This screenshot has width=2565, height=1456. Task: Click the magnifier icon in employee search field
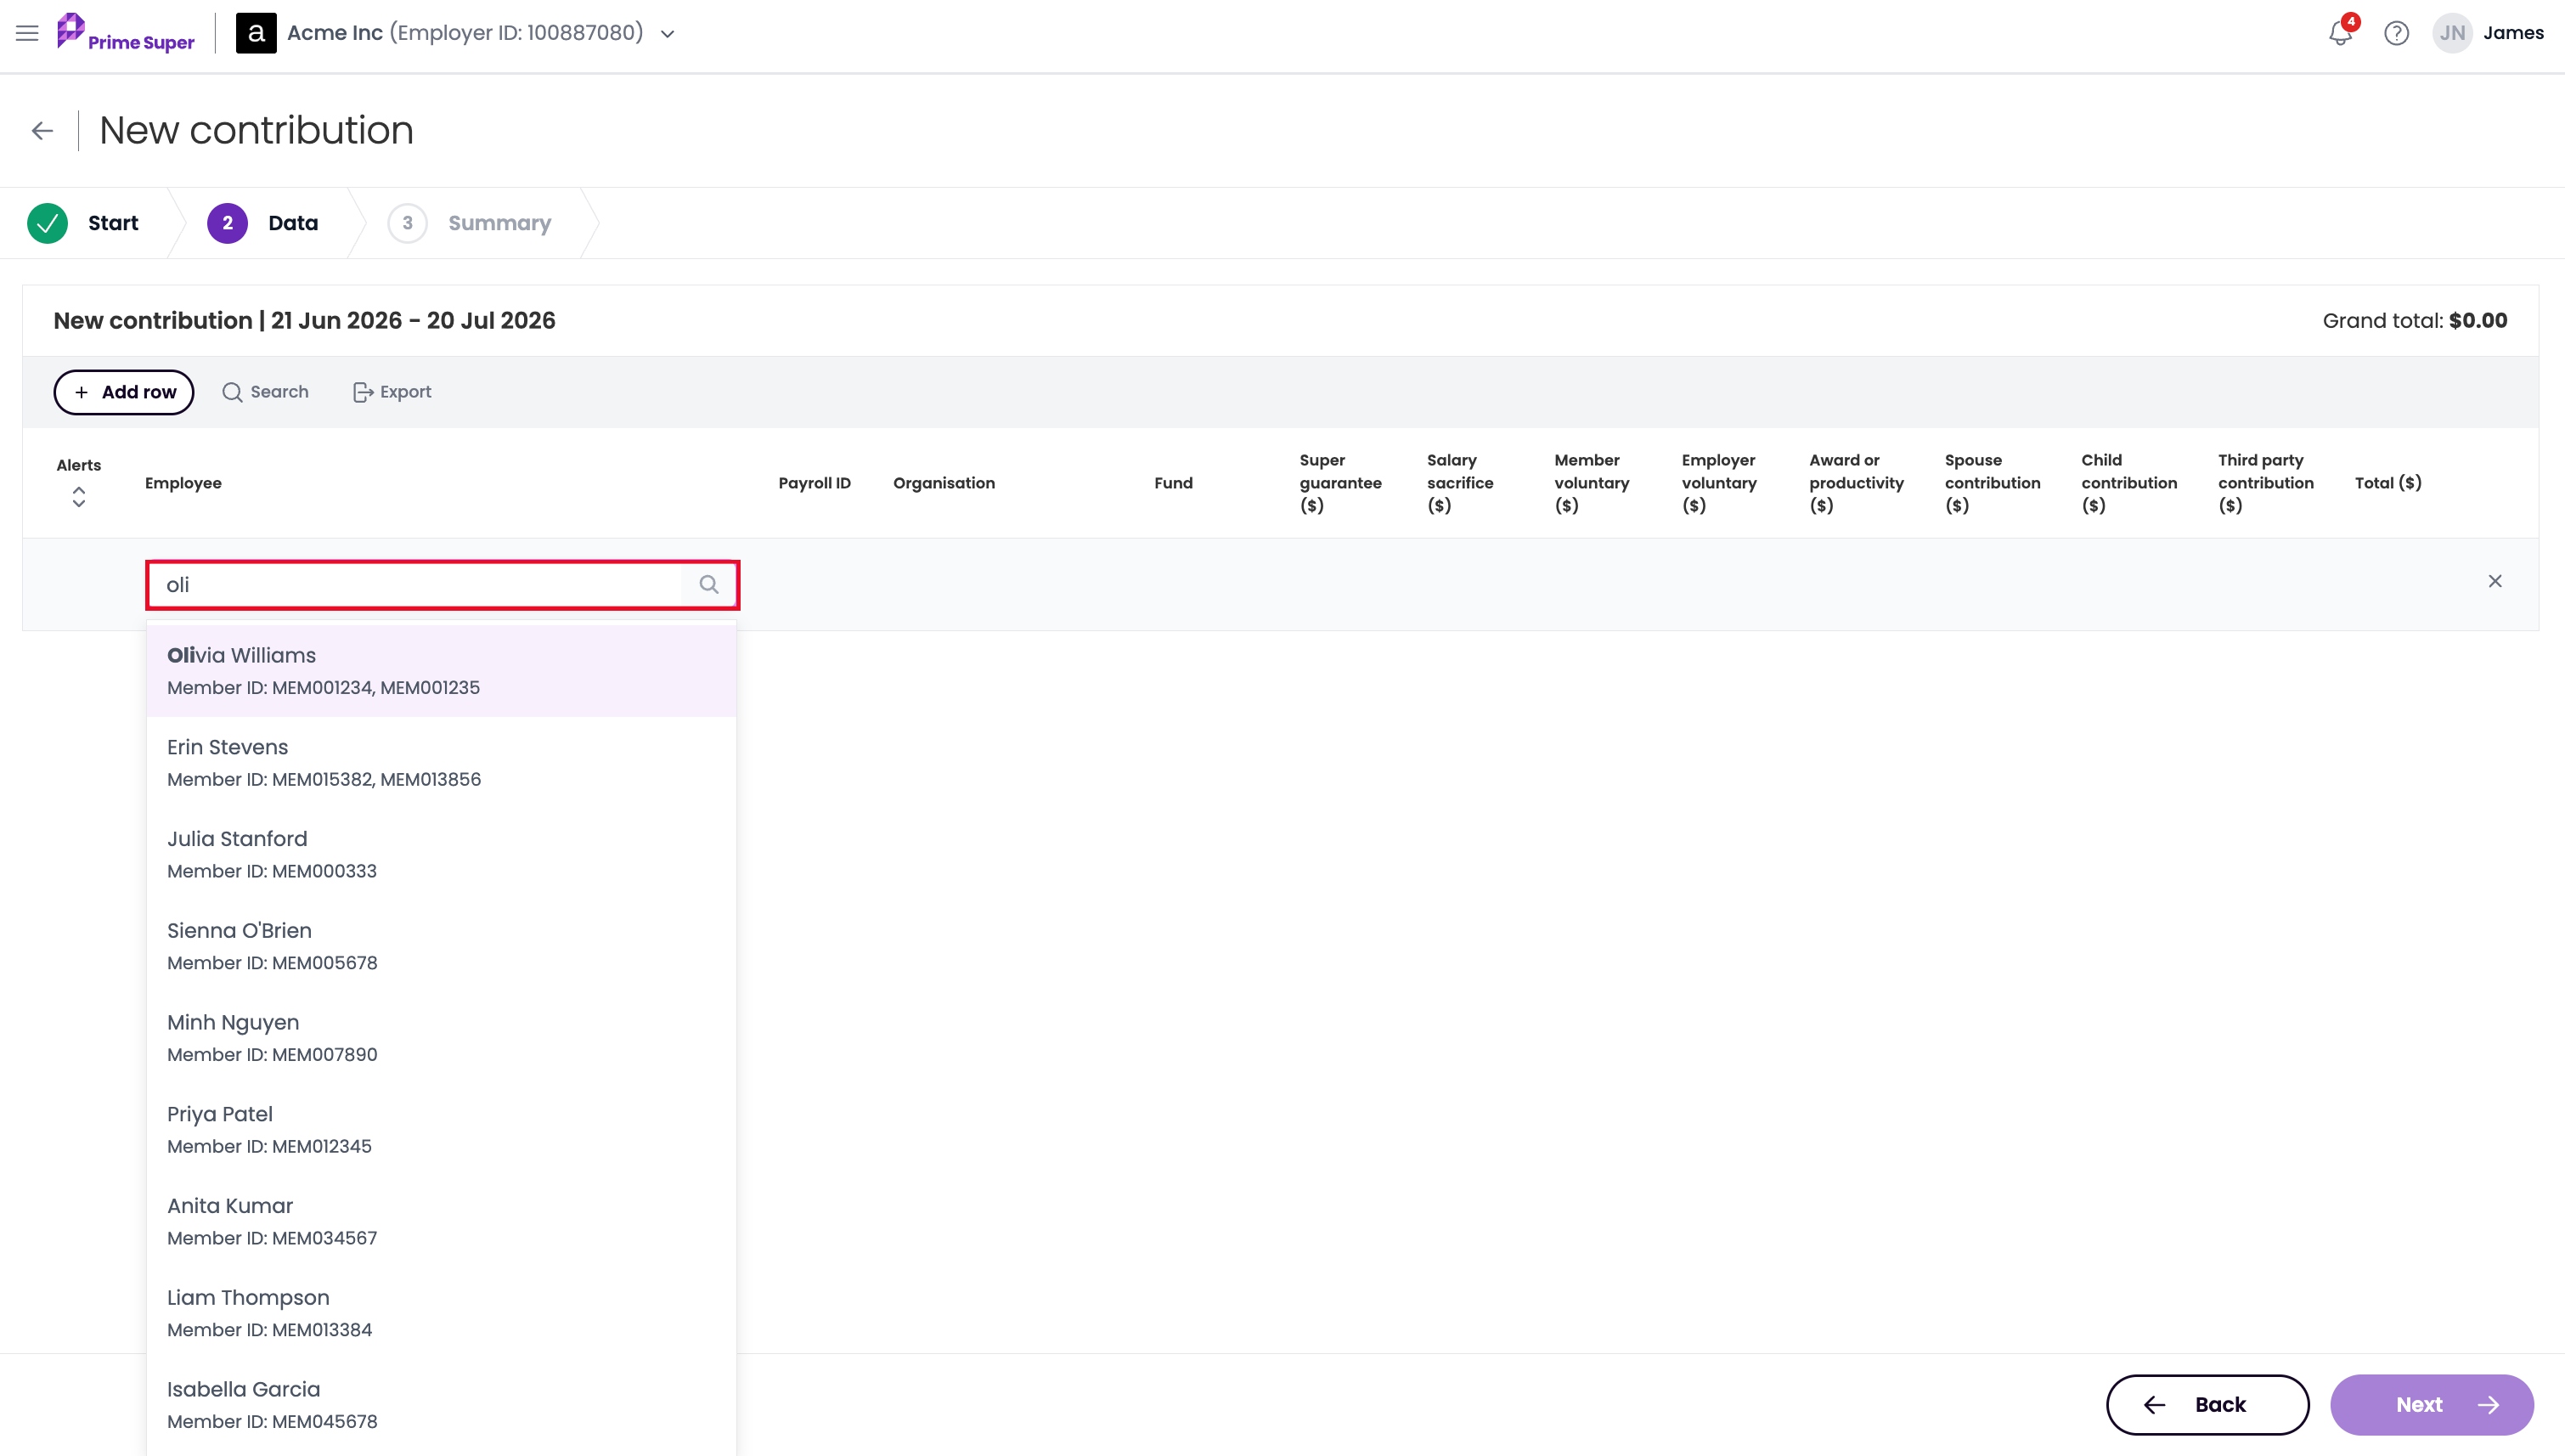pyautogui.click(x=708, y=584)
